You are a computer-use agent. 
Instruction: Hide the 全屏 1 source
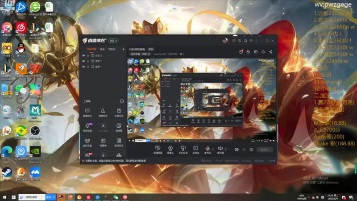(x=83, y=67)
